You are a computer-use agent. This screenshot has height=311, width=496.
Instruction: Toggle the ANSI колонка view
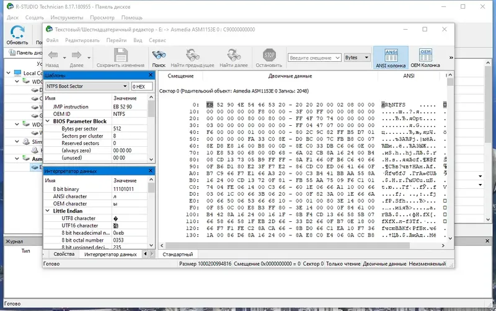click(x=391, y=58)
